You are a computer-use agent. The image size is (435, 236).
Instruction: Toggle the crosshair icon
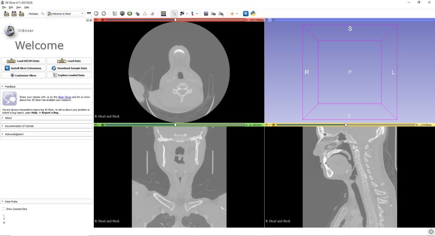[232, 14]
